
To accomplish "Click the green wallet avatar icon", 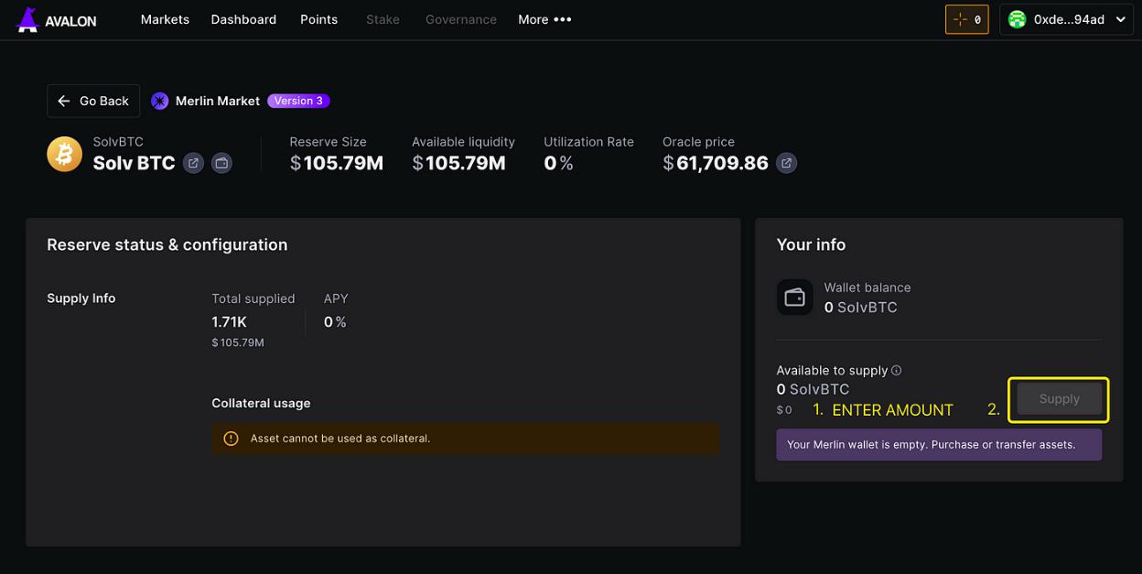I will point(1017,19).
